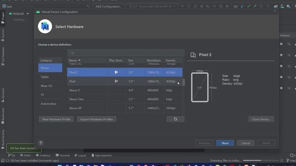Click the Clone Device button

(261, 119)
